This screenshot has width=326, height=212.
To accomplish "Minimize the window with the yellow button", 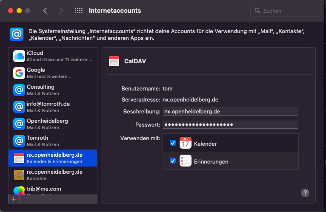I will pos(19,11).
